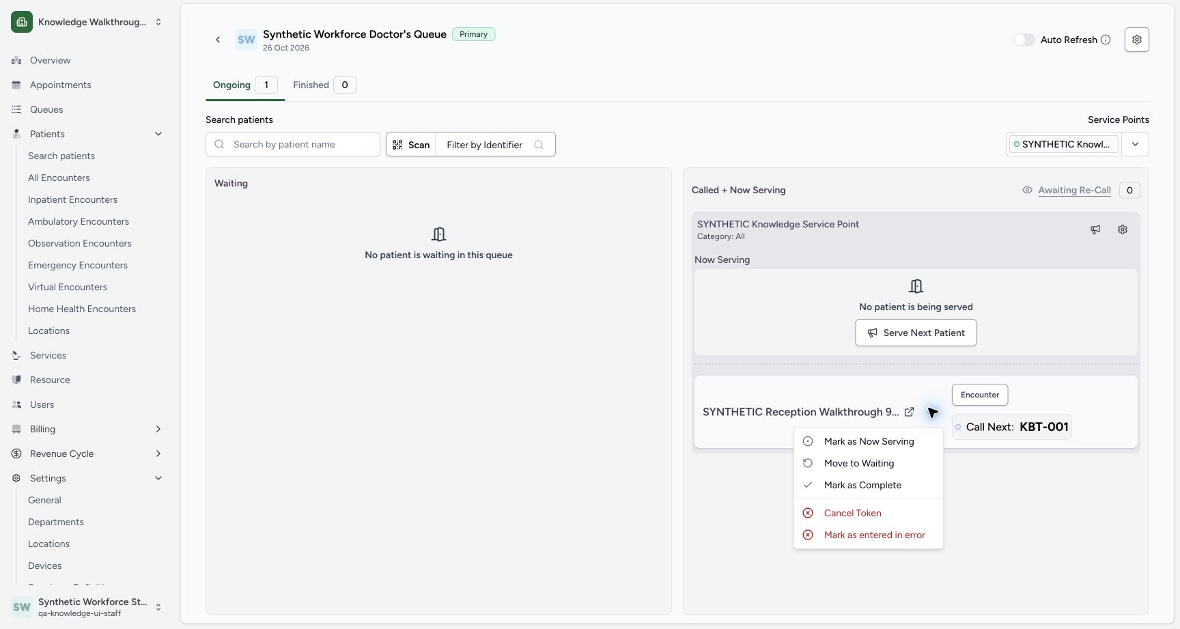
Task: Select Mark as Now Serving
Action: [x=869, y=441]
